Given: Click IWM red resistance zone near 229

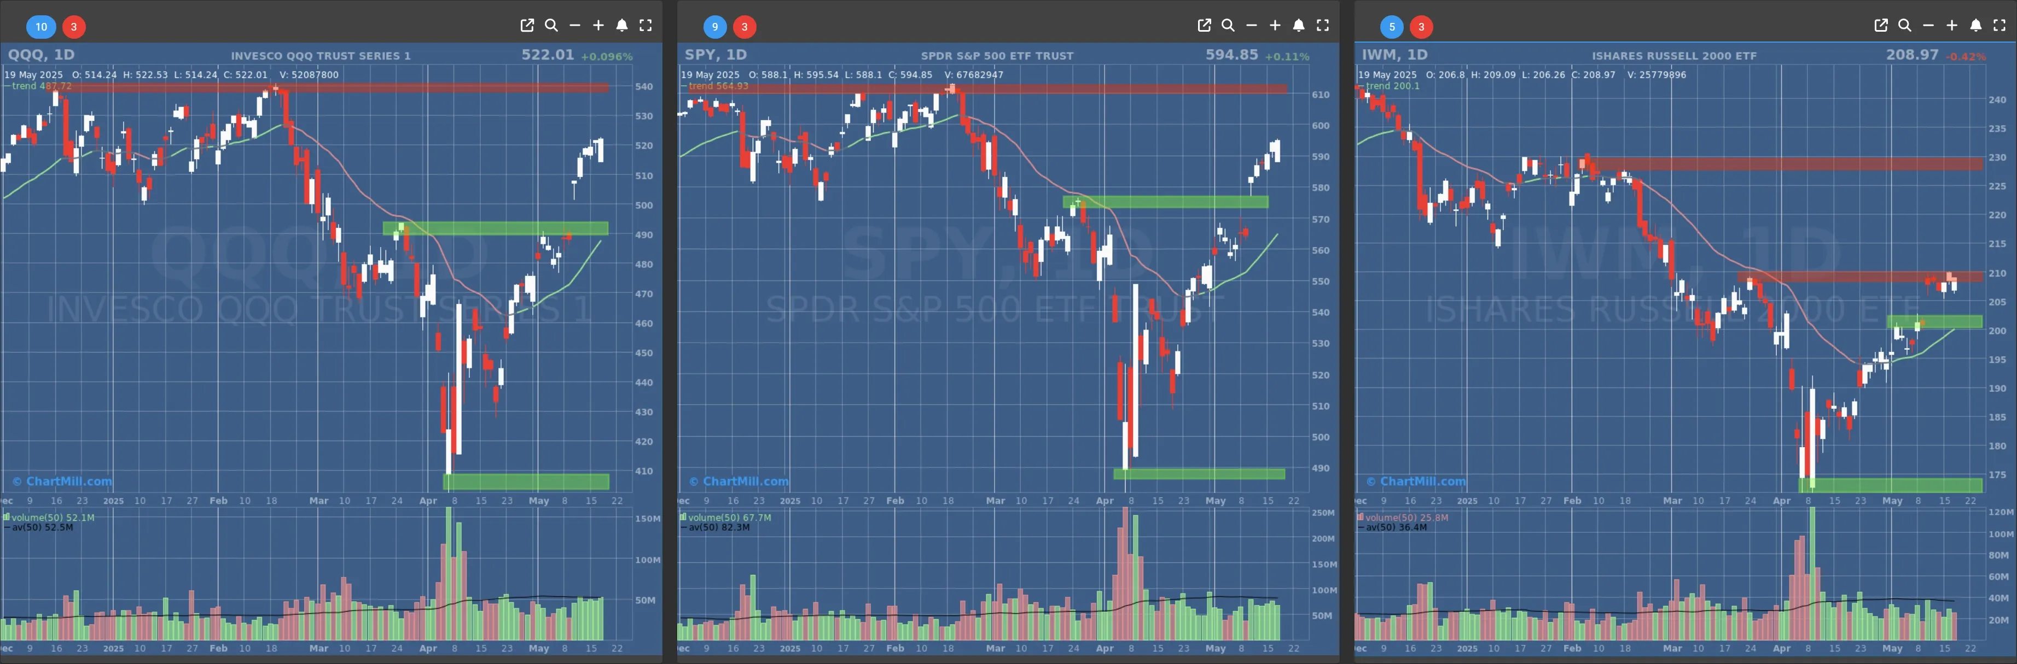Looking at the screenshot, I should point(1783,163).
